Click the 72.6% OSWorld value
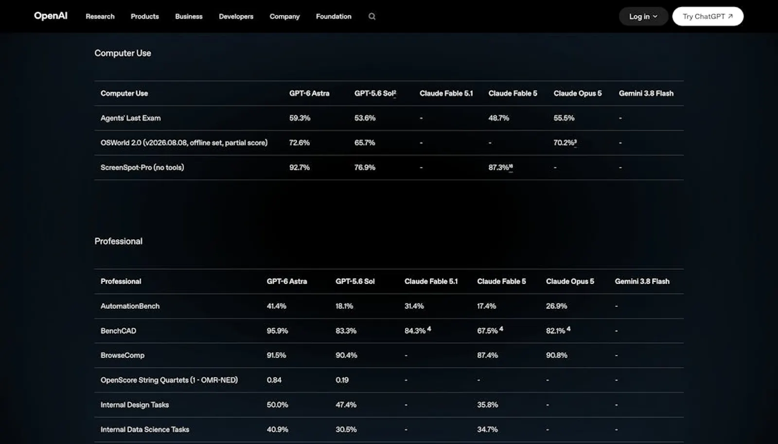Image resolution: width=778 pixels, height=444 pixels. 300,143
